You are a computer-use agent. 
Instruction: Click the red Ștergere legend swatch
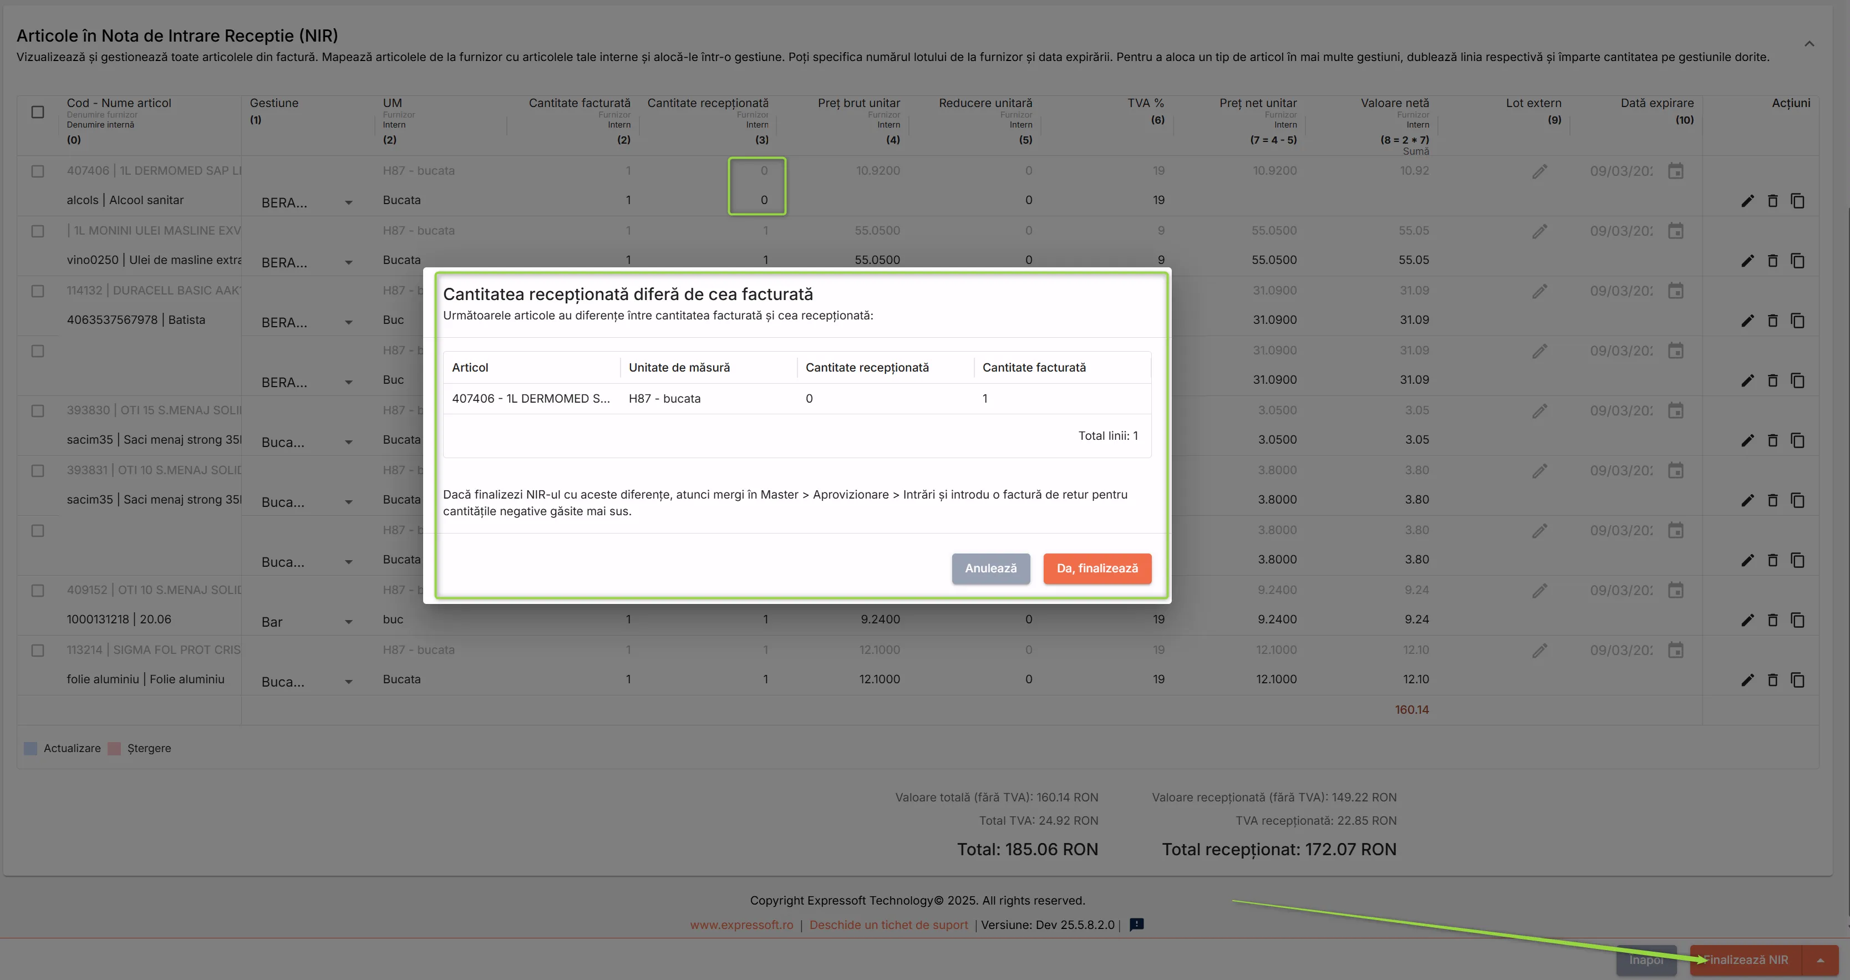click(x=114, y=749)
